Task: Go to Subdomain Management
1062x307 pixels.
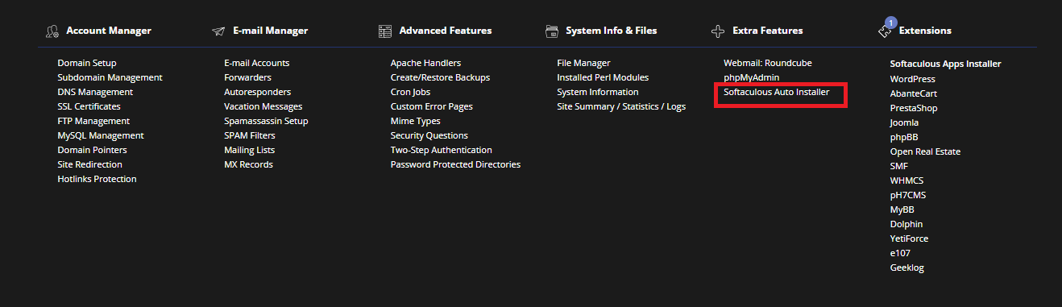Action: [x=110, y=77]
